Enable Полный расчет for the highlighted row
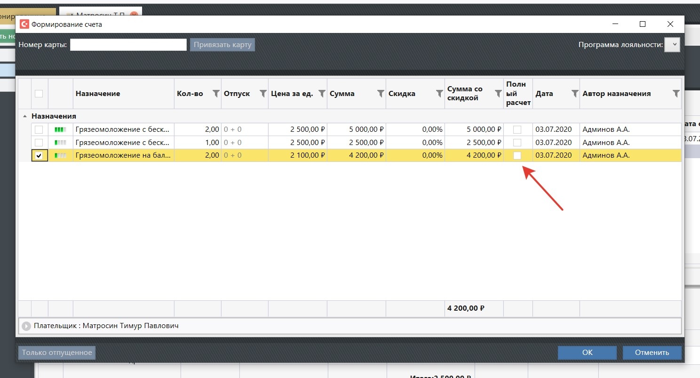The height and width of the screenshot is (378, 700). [x=517, y=156]
